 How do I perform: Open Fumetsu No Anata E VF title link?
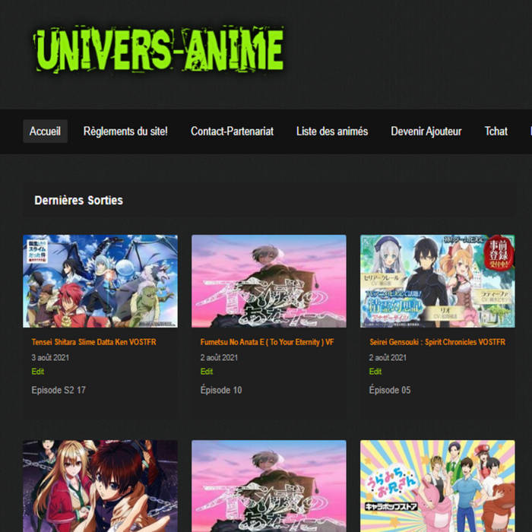267,343
